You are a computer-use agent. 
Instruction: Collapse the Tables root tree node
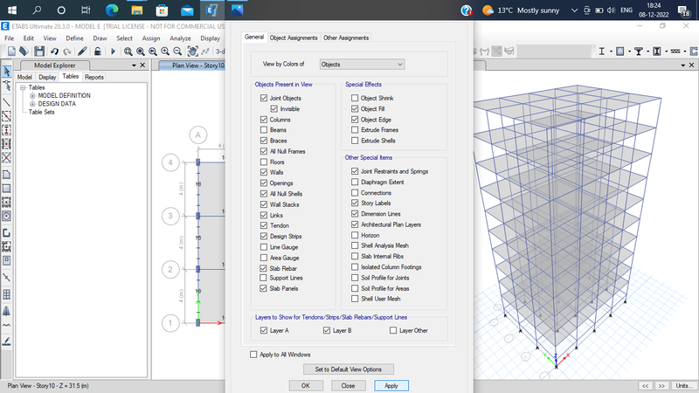tap(23, 88)
